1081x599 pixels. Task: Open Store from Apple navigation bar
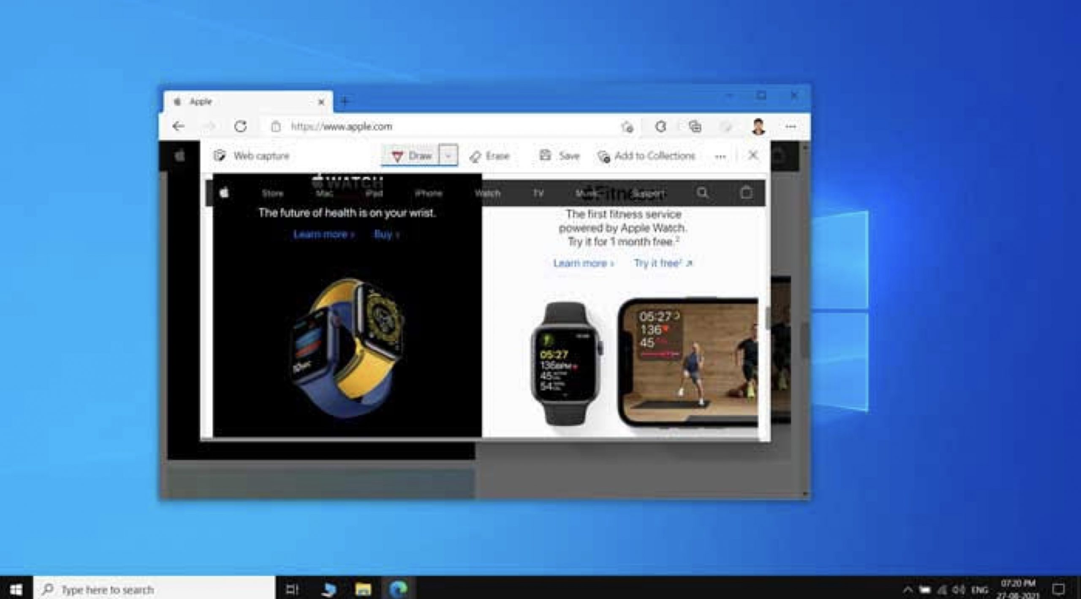272,193
